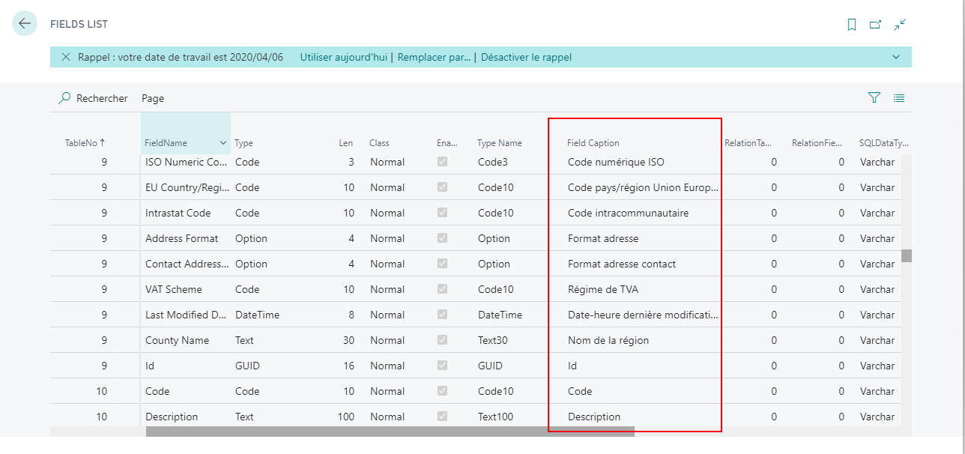Switch list layout using the list icon

click(898, 97)
